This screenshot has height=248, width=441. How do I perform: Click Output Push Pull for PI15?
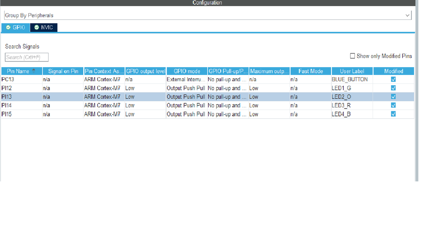pyautogui.click(x=186, y=114)
